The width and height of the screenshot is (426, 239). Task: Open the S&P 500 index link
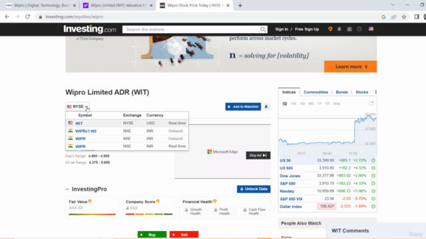[x=288, y=183]
